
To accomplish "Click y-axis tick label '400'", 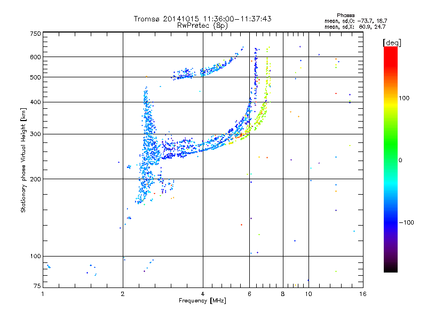I will click(35, 102).
